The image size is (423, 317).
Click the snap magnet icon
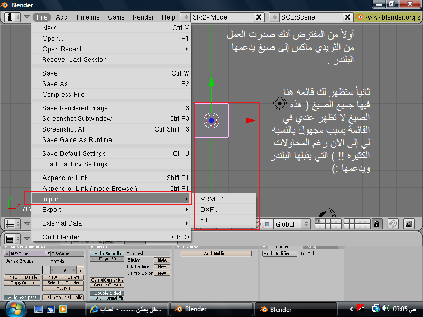(393, 223)
